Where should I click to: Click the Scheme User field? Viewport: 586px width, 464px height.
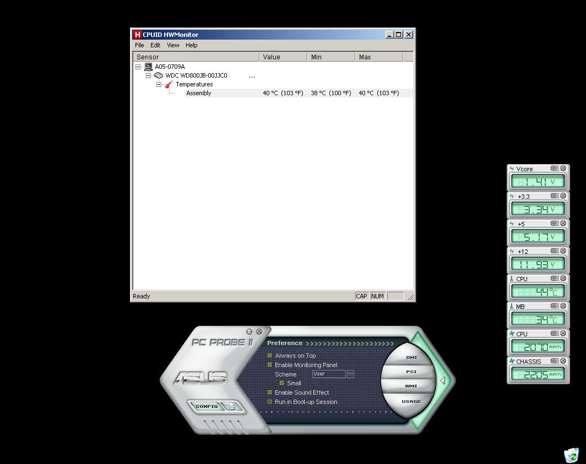point(329,374)
